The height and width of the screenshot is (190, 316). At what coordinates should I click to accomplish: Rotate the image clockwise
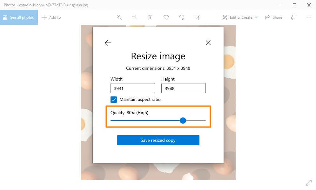[182, 17]
